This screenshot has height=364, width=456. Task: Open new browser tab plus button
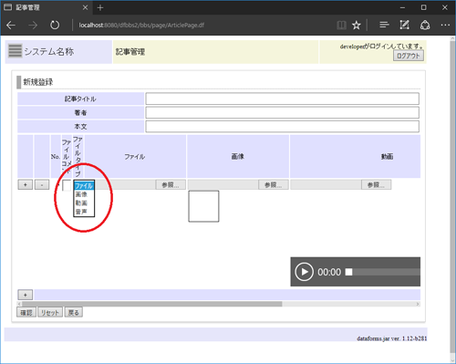[x=100, y=7]
